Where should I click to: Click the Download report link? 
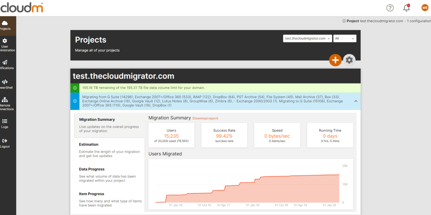tap(205, 118)
